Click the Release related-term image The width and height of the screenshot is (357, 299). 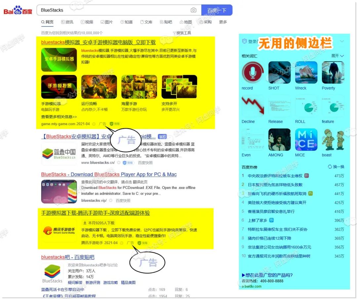279,106
